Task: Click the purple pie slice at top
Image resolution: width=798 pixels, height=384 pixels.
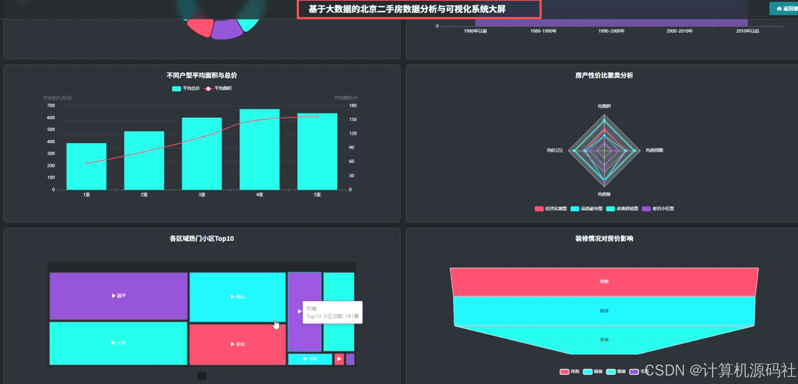Action: point(227,30)
